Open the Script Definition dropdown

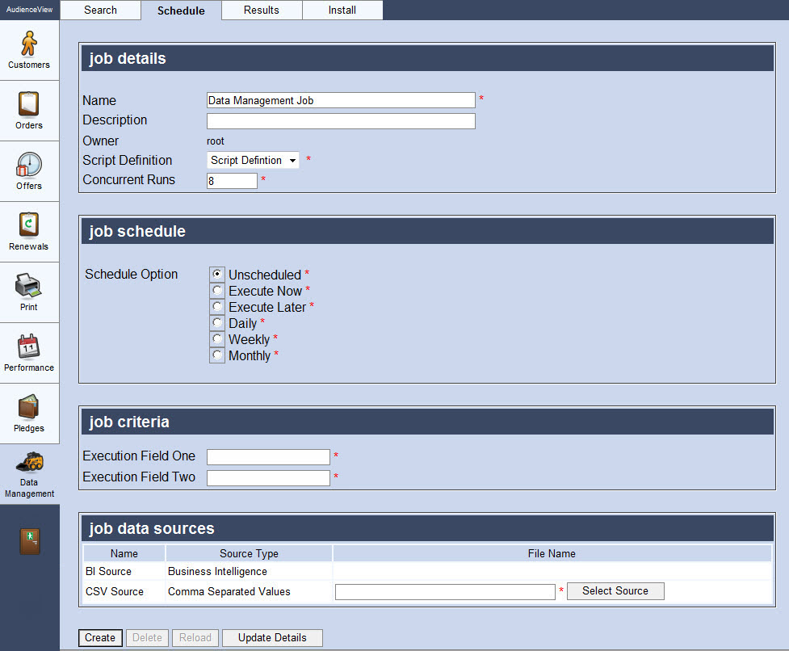click(x=253, y=160)
